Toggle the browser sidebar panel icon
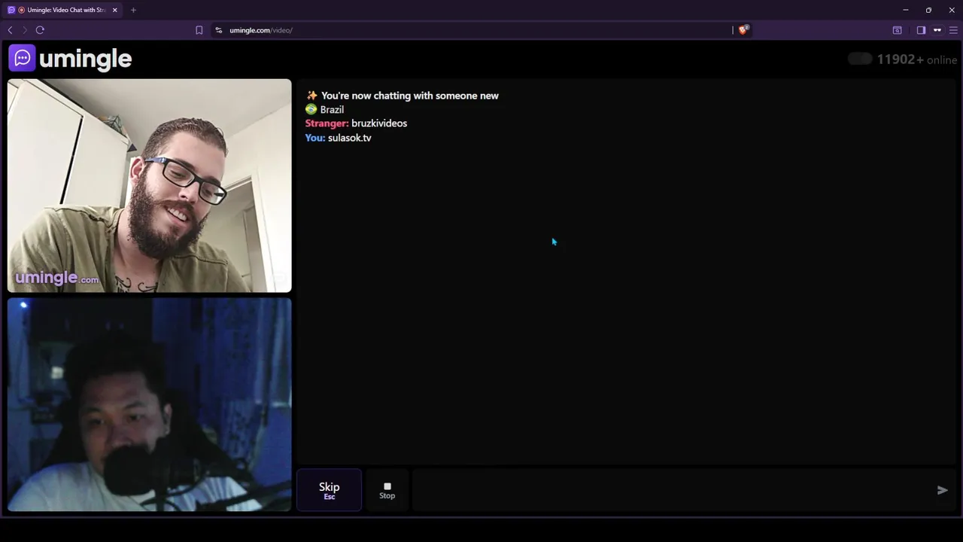 (x=921, y=30)
